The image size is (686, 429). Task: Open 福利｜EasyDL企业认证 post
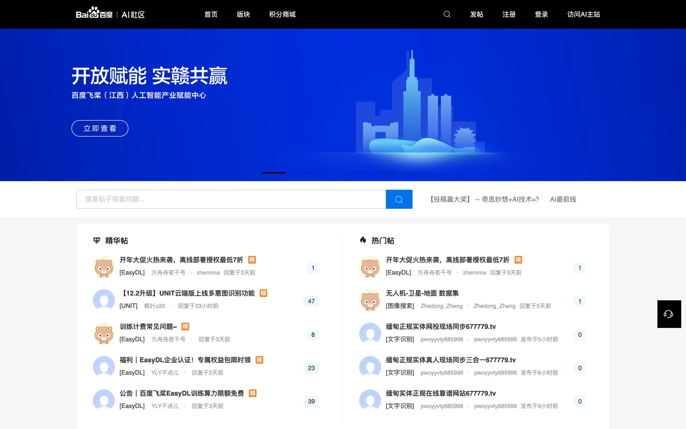click(x=185, y=360)
